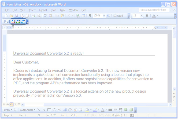The width and height of the screenshot is (178, 119).
Task: Open the Format menu
Action: point(43,10)
